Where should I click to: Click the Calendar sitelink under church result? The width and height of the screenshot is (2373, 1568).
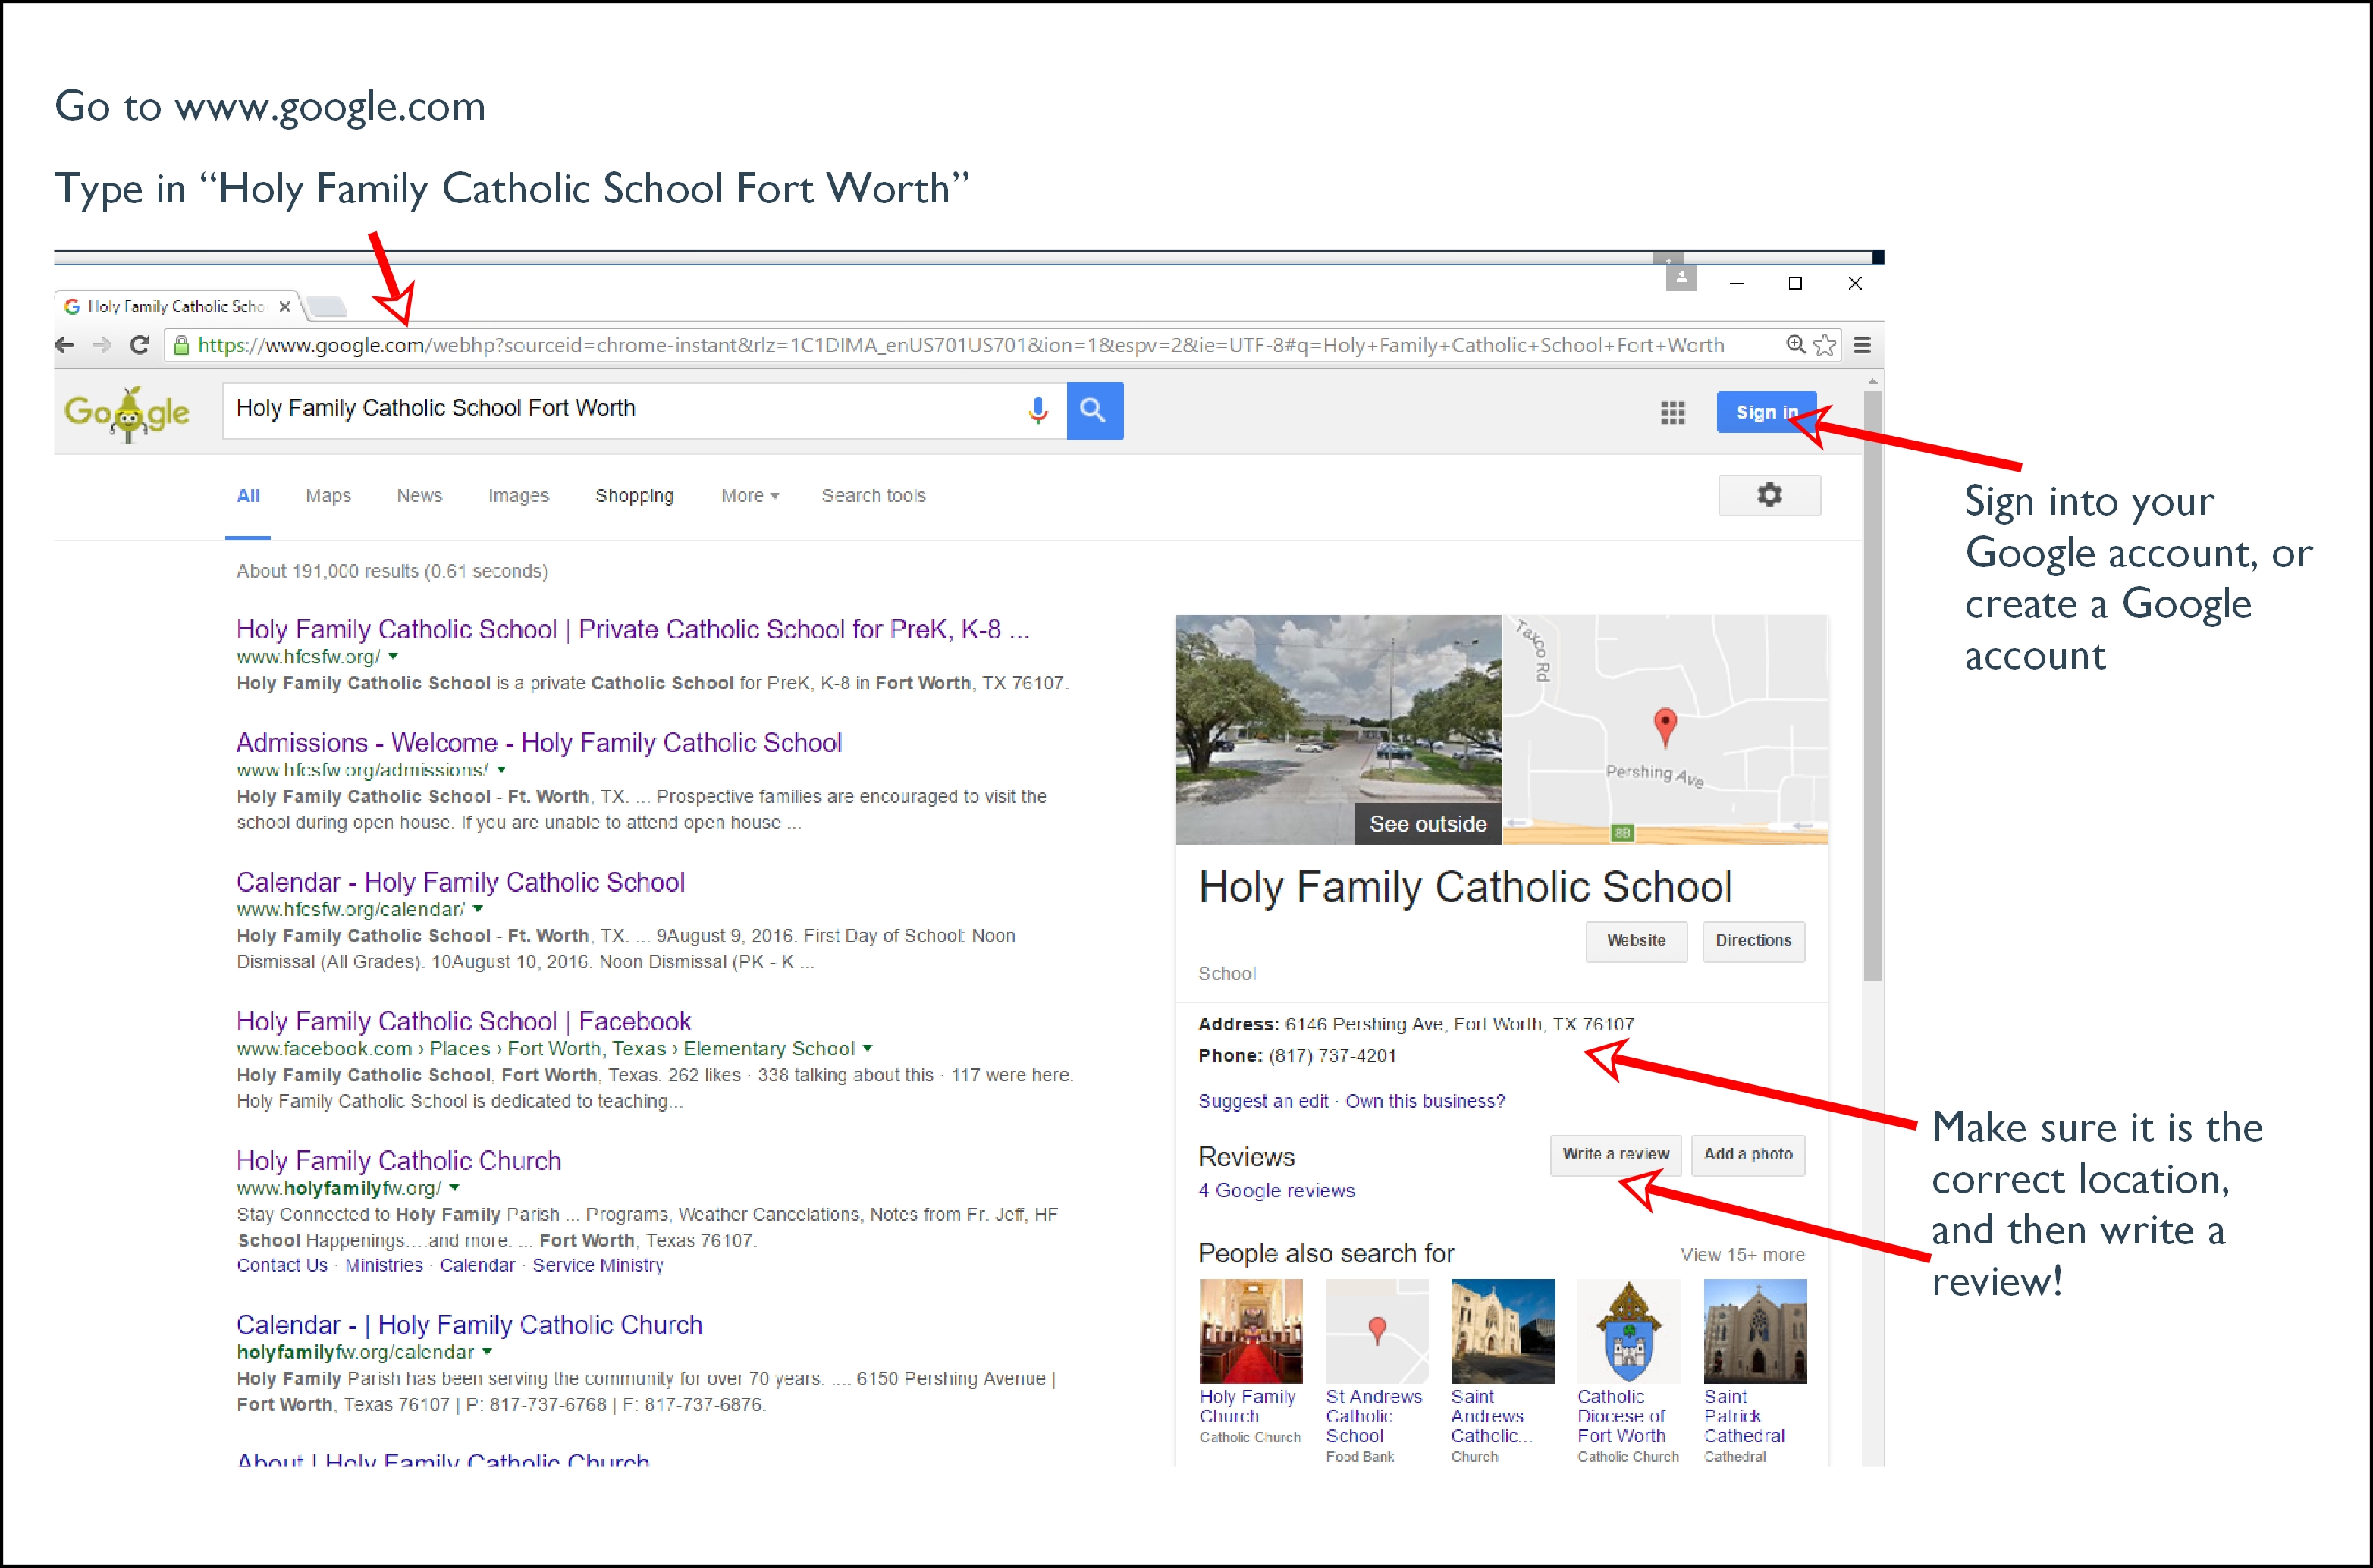pyautogui.click(x=478, y=1265)
